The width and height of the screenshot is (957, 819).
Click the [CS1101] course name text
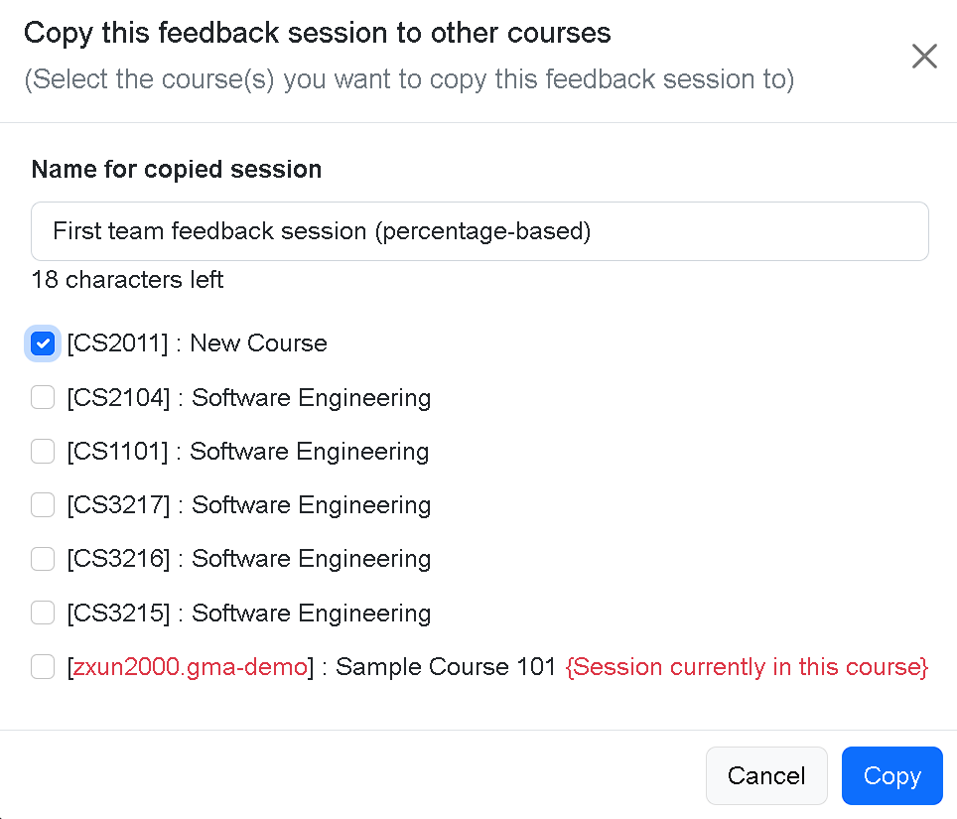[x=247, y=451]
